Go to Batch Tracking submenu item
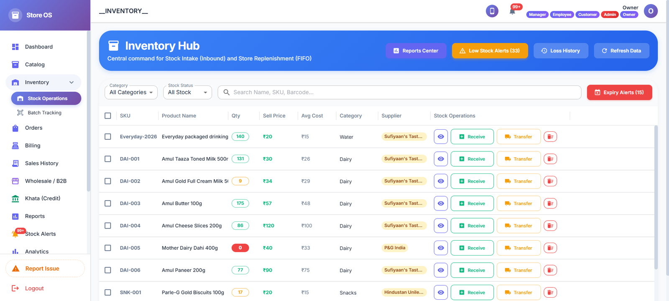 (44, 113)
